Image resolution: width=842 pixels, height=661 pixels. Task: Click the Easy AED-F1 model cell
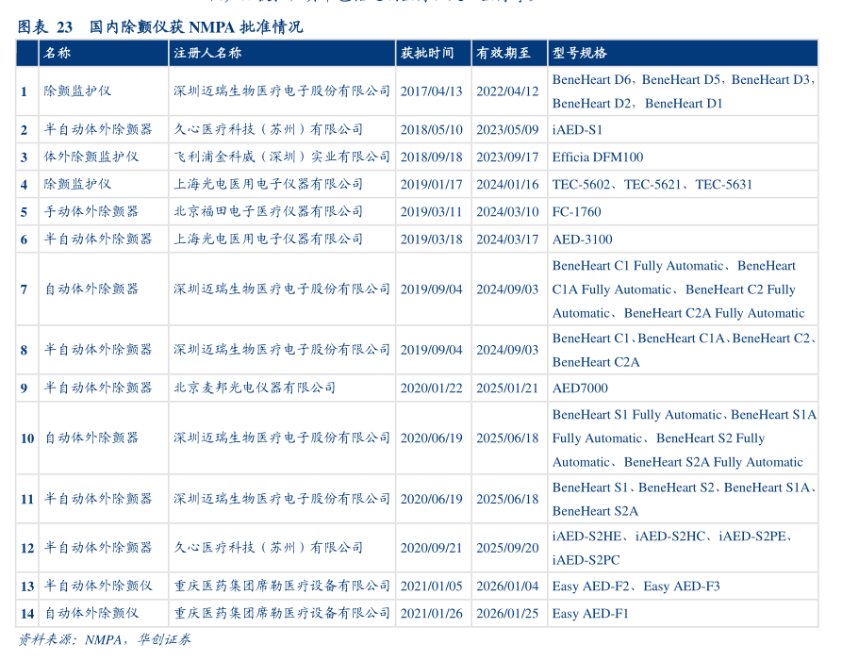590,614
